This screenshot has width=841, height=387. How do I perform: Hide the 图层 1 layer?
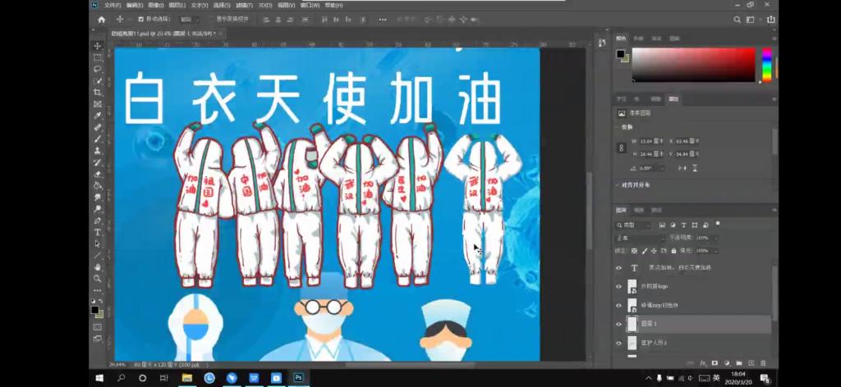pyautogui.click(x=619, y=325)
